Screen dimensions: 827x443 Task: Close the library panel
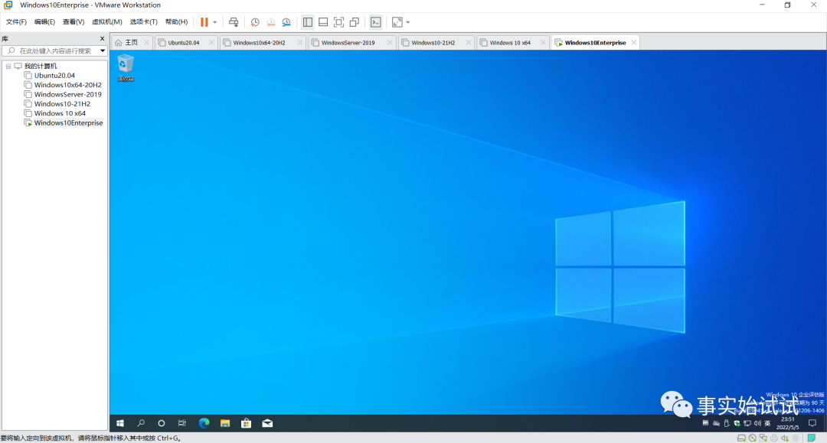pos(103,38)
